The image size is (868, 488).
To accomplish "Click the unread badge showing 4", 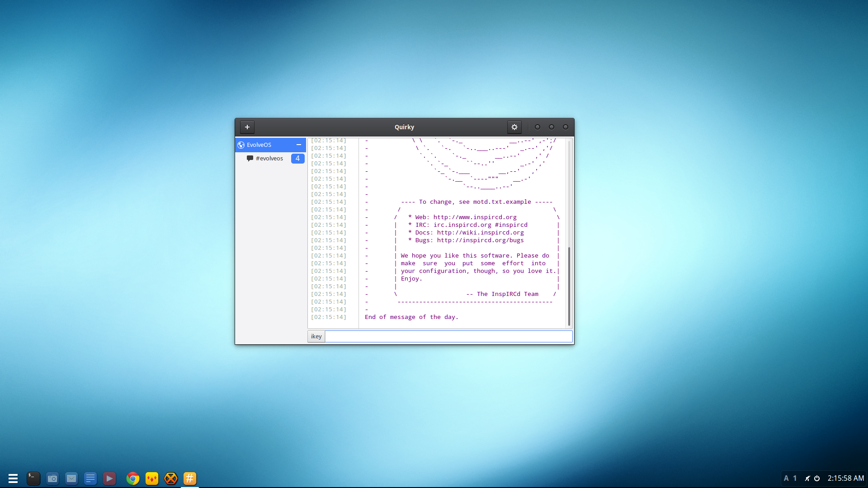I will [297, 158].
